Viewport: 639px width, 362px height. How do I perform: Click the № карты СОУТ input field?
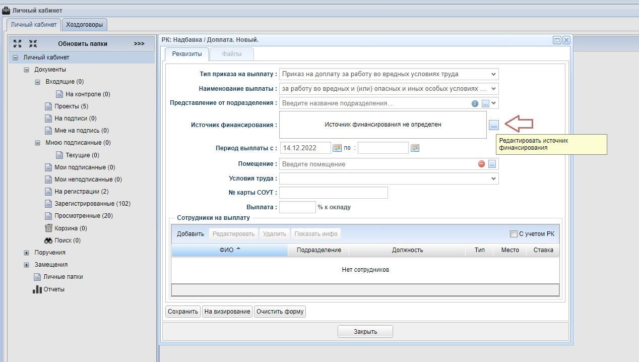point(334,193)
